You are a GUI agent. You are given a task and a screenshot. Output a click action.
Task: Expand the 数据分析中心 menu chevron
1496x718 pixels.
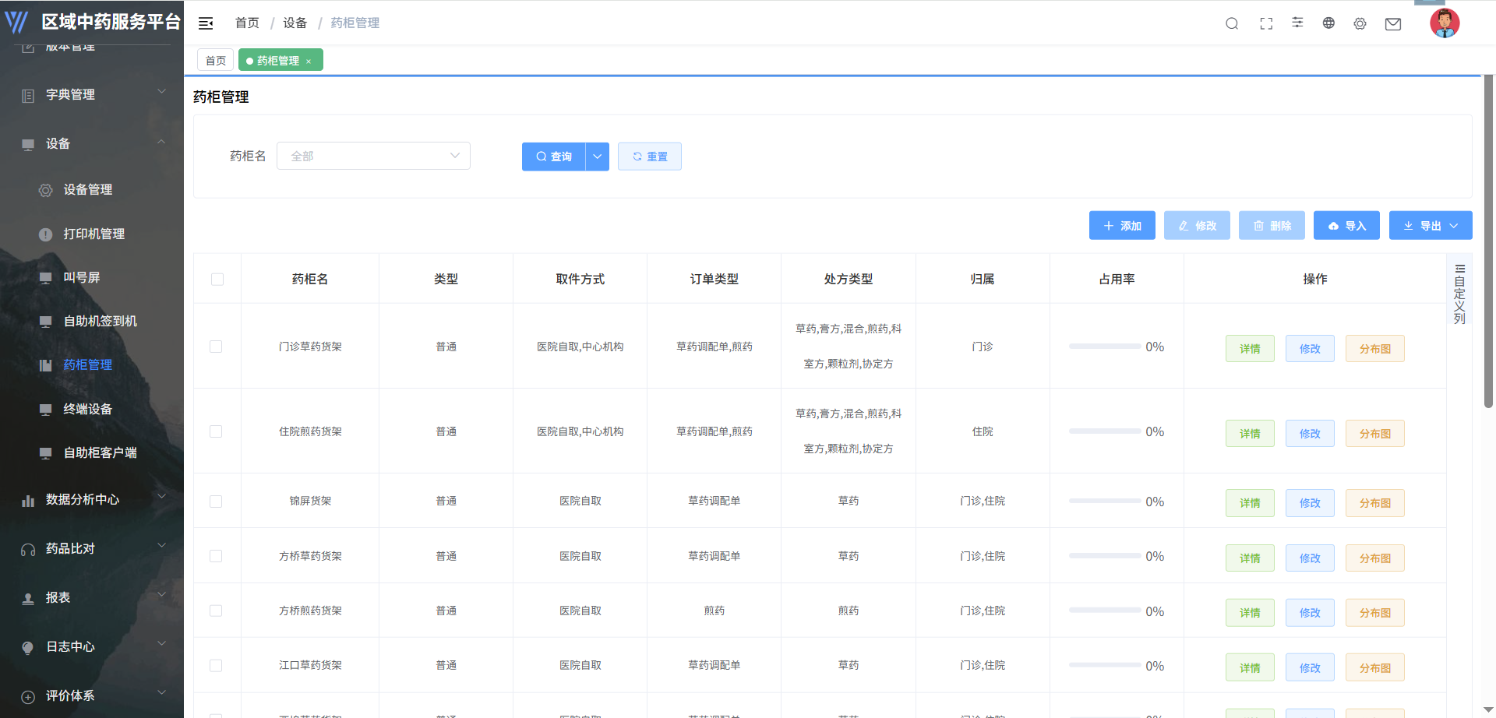point(162,496)
